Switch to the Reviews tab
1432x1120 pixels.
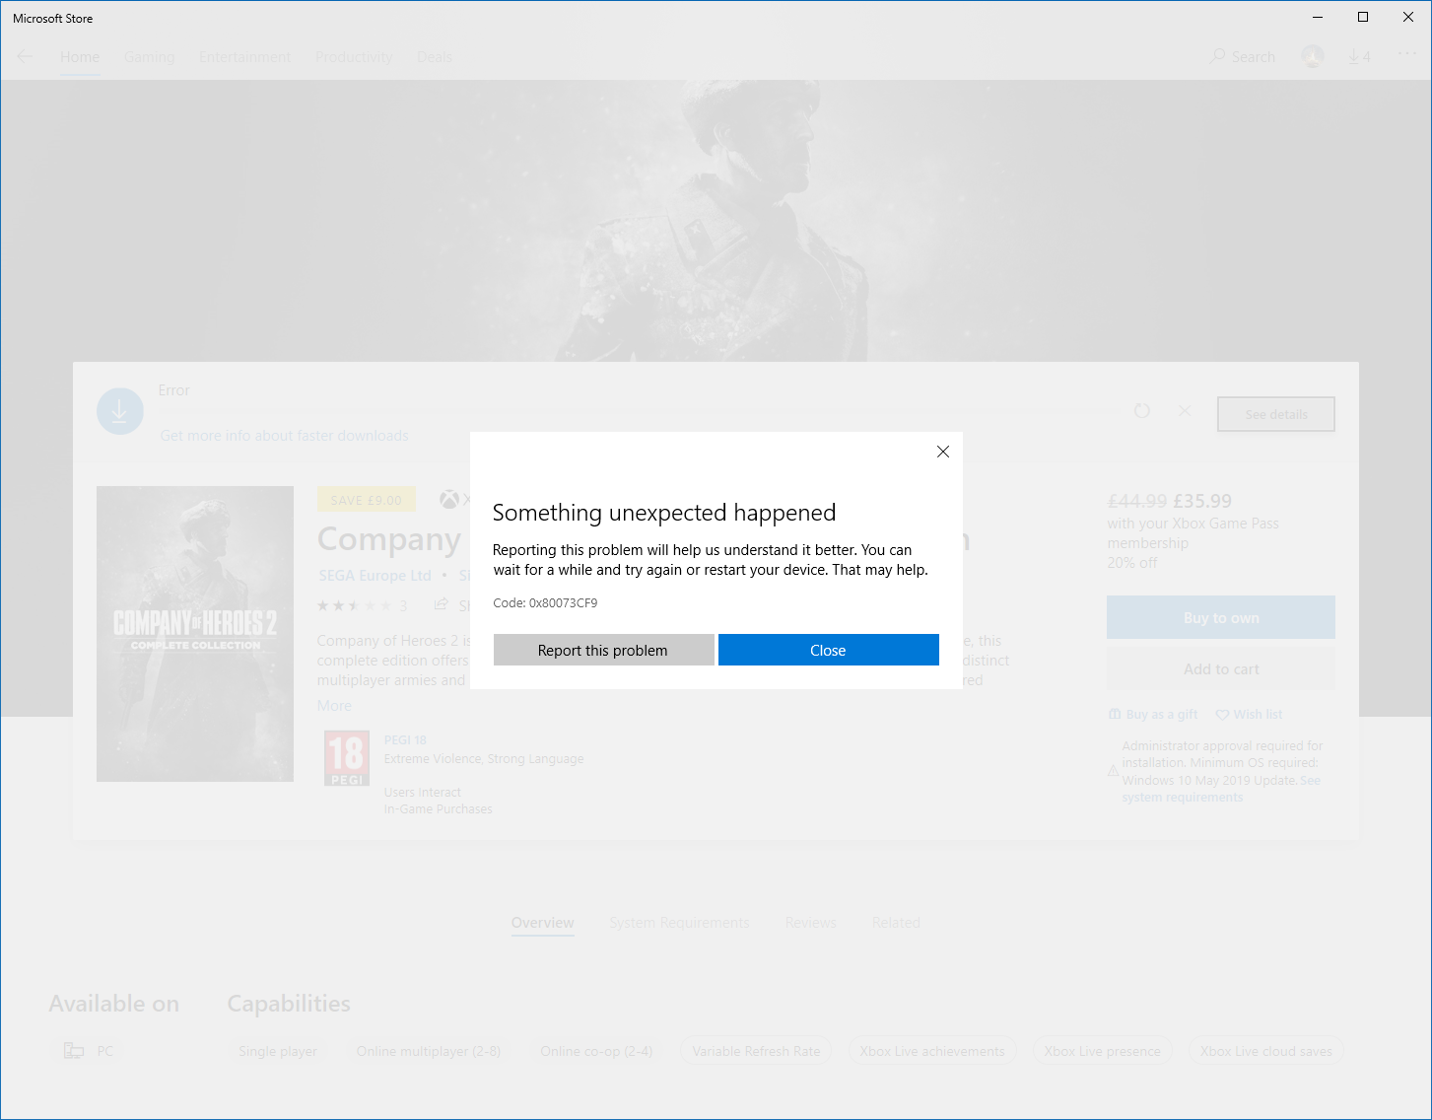[x=810, y=923]
